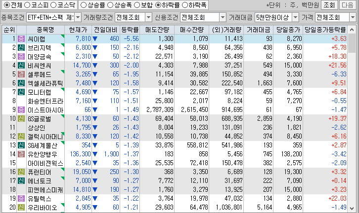Viewport: 359px width, 213px height.
Task: Select the stock name 상상인
Action: coord(37,128)
